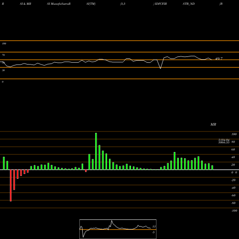Click the sharp dip in the RSI line

(x=160, y=68)
